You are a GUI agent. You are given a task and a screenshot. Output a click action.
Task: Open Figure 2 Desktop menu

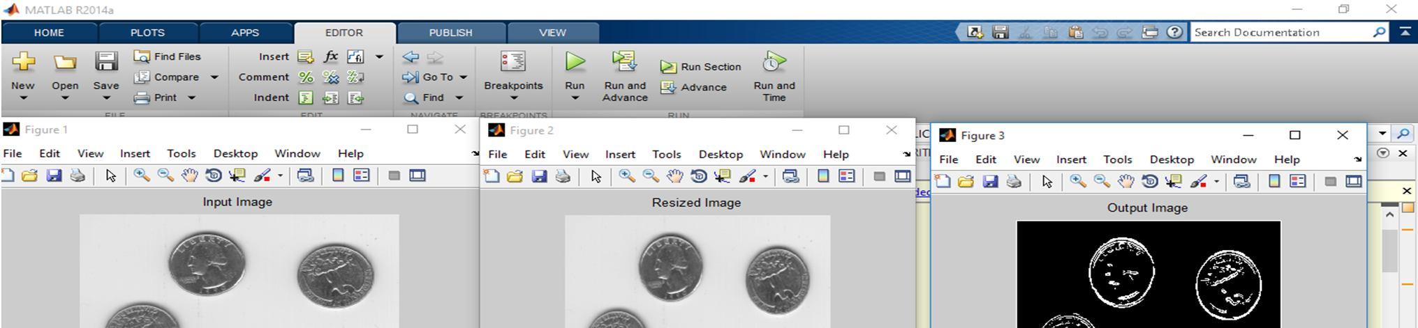pyautogui.click(x=721, y=154)
